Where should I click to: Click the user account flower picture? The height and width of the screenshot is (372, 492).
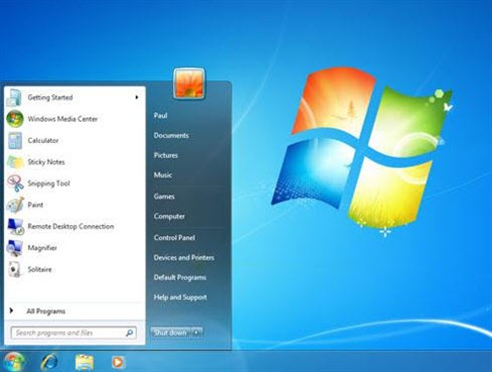(x=189, y=83)
